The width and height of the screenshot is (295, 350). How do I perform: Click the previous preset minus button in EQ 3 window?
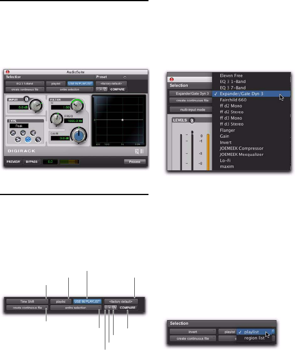click(x=97, y=89)
